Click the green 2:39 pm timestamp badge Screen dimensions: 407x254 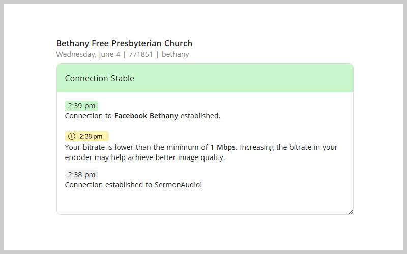[81, 106]
